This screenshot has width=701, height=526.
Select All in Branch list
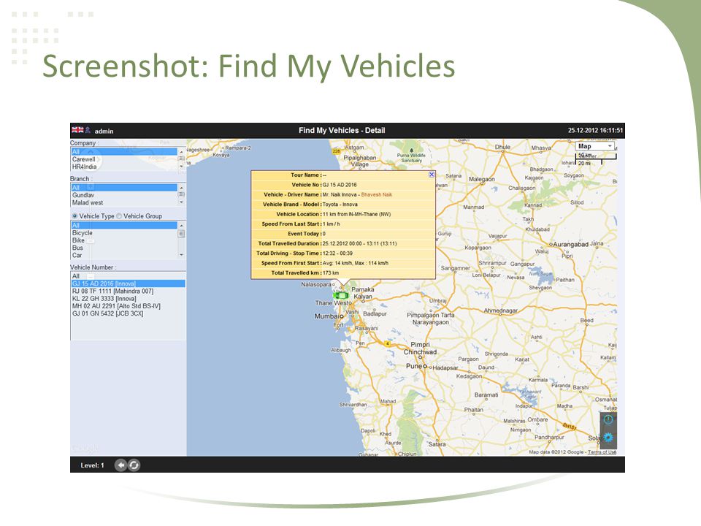click(124, 188)
